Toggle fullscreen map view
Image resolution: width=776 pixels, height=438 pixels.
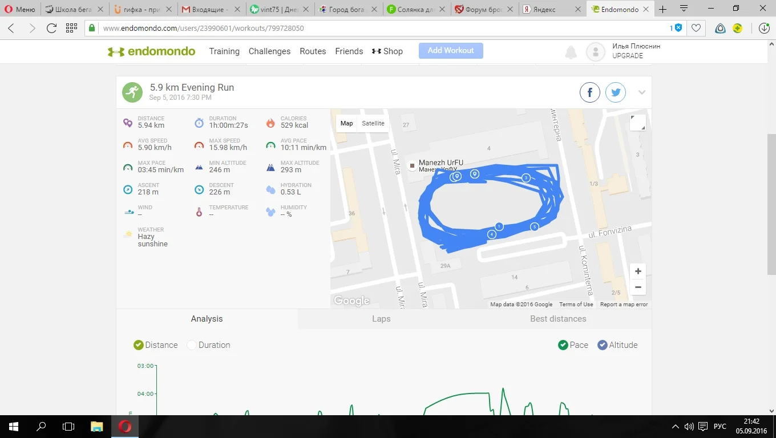tap(638, 123)
